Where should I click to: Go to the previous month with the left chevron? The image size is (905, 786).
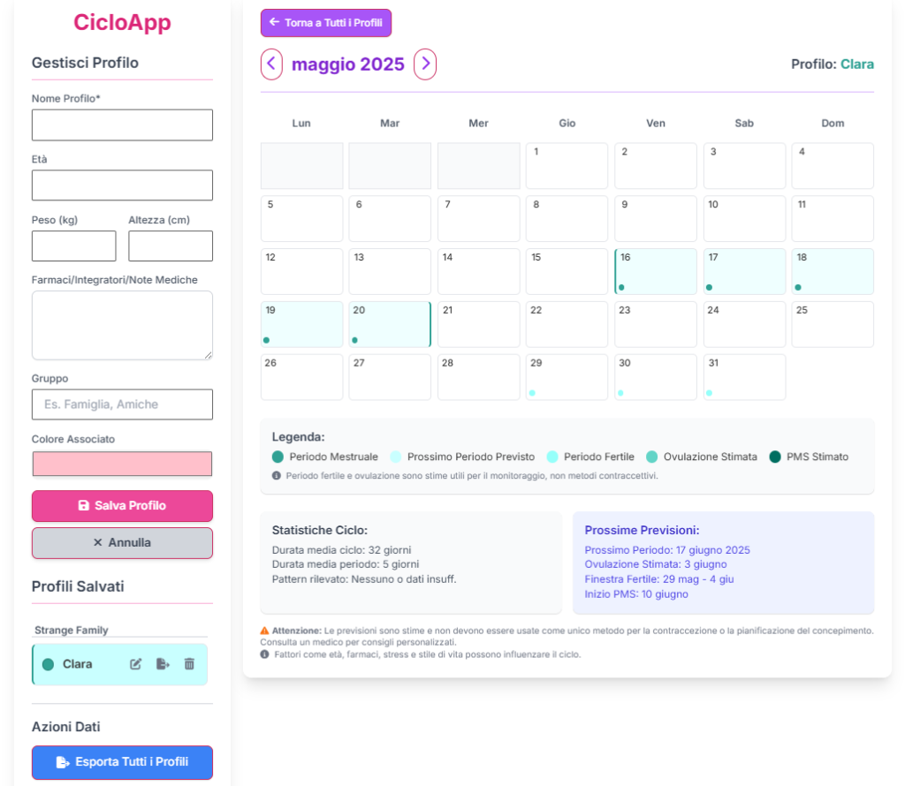(x=272, y=64)
